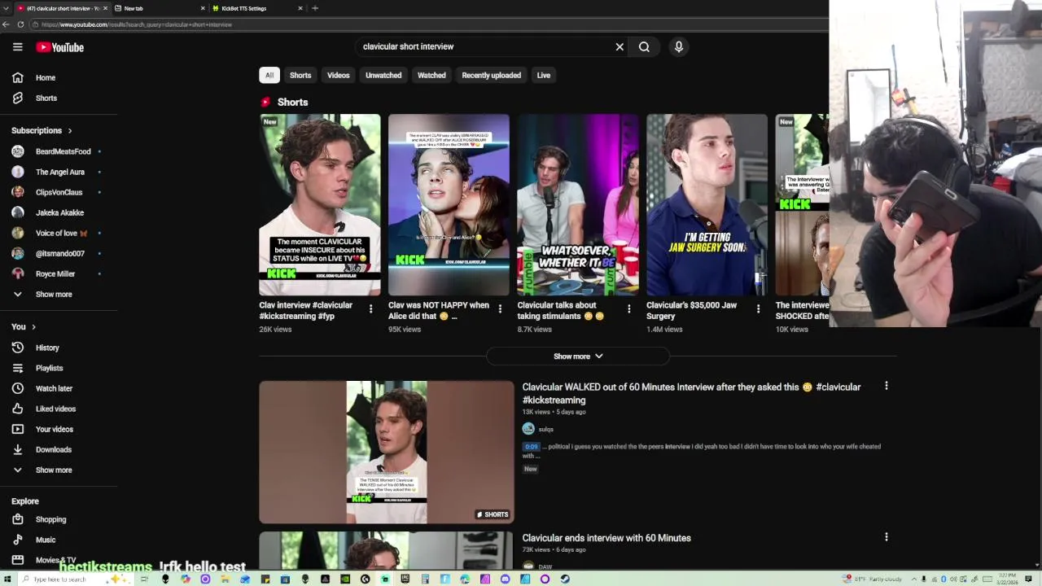Open @itsmando007 subscription channel
1042x586 pixels.
coord(59,254)
